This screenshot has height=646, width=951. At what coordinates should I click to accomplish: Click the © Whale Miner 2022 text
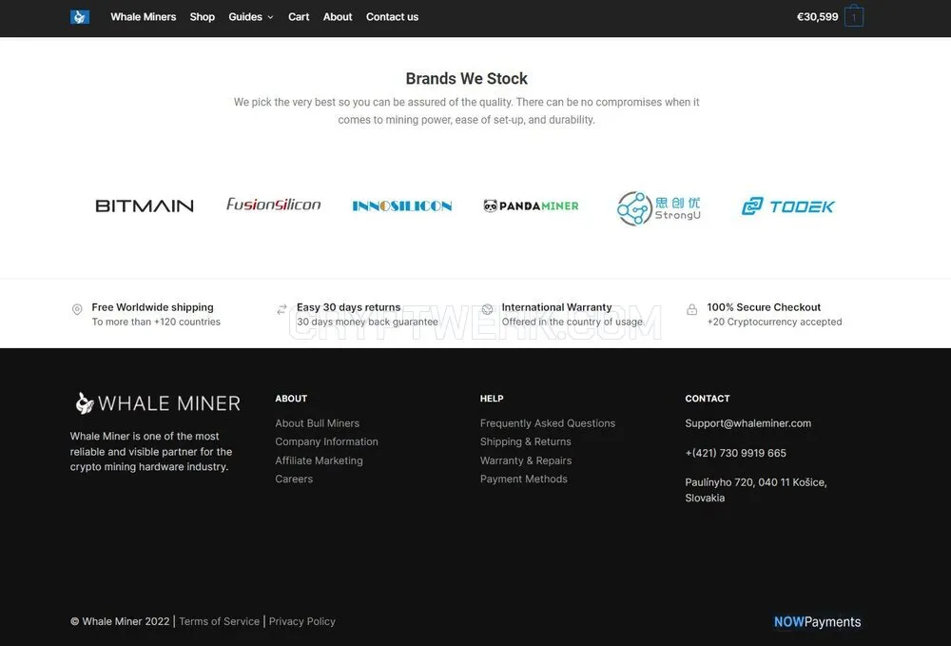120,621
